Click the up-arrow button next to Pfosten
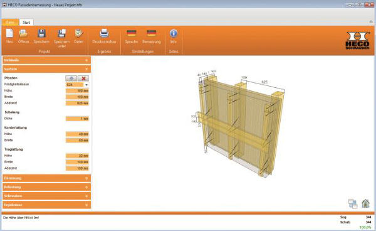Image resolution: width=376 pixels, height=231 pixels. click(x=71, y=78)
